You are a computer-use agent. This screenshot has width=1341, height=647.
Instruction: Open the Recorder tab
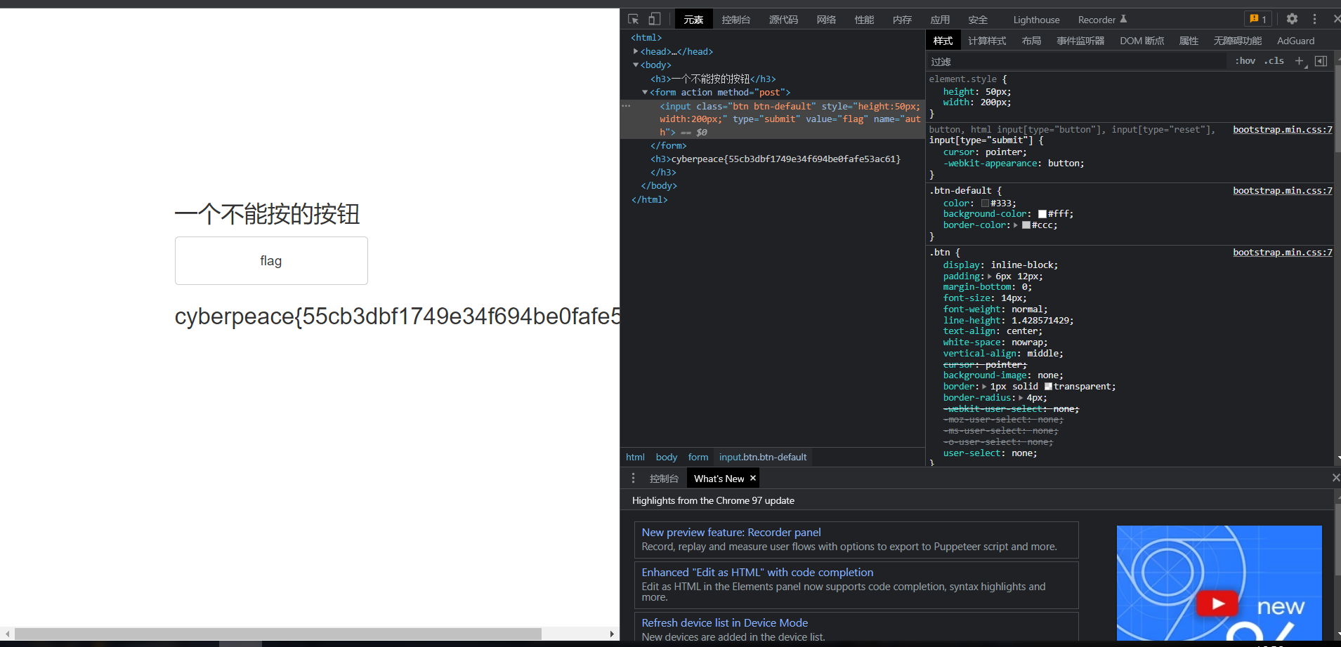click(x=1102, y=20)
